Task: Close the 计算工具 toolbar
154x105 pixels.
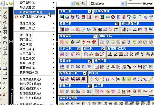Action: 90,12
